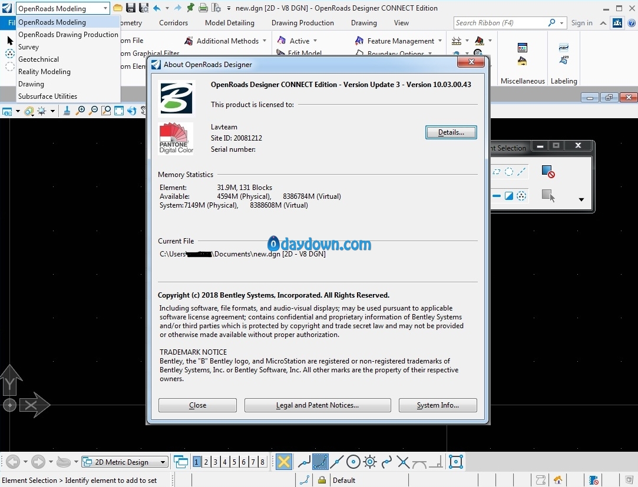Click the System Info... button

coord(437,405)
